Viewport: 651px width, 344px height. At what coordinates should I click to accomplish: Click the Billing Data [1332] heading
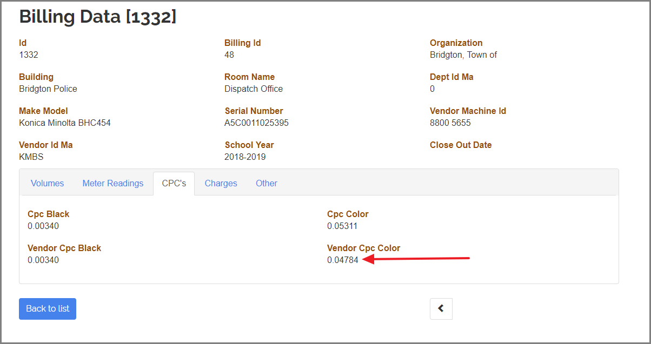[97, 17]
